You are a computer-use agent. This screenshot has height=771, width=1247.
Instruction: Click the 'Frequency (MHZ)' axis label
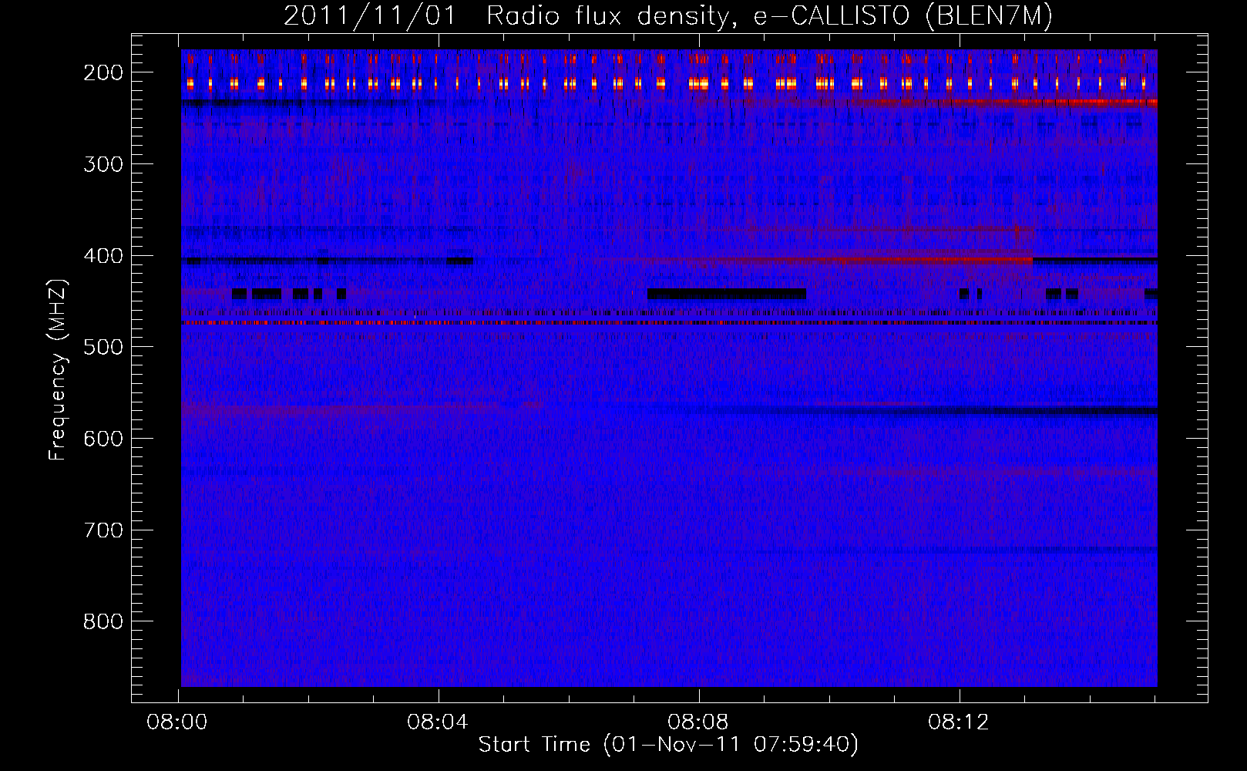tap(58, 370)
